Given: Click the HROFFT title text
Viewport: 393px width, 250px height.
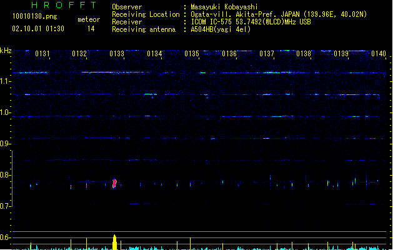Looking at the screenshot, I should [64, 5].
